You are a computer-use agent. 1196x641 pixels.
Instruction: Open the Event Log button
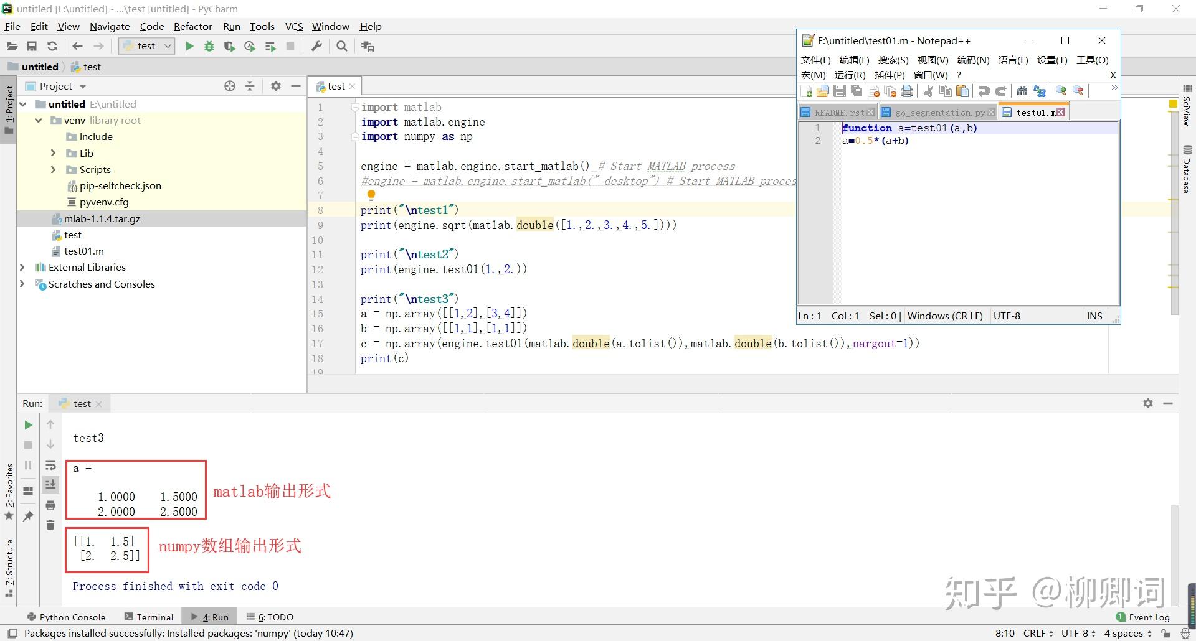[1142, 617]
